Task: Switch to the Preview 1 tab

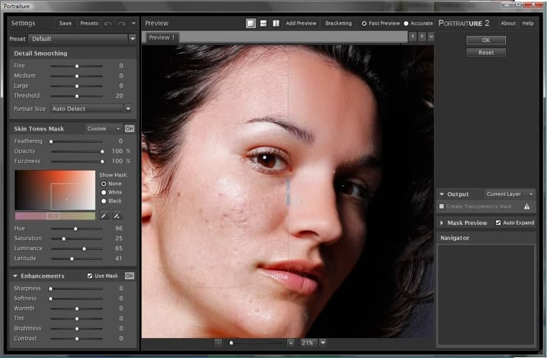Action: [x=162, y=37]
